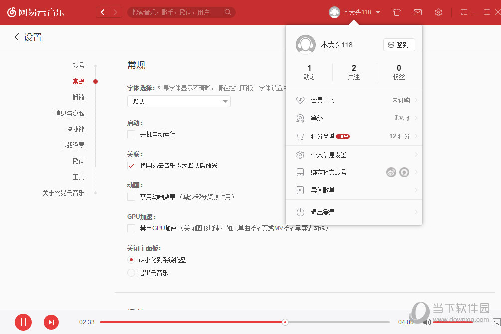Click the settings gear in the title bar
501x334 pixels.
[438, 12]
